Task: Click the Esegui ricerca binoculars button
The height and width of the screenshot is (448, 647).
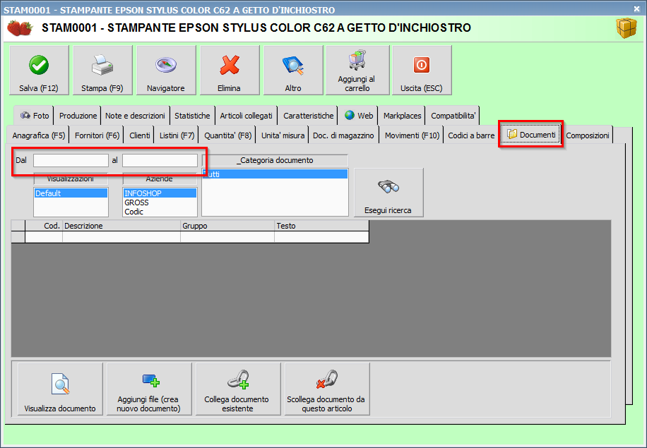Action: 388,193
